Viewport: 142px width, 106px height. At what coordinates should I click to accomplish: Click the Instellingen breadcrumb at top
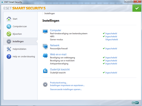pos(49,13)
